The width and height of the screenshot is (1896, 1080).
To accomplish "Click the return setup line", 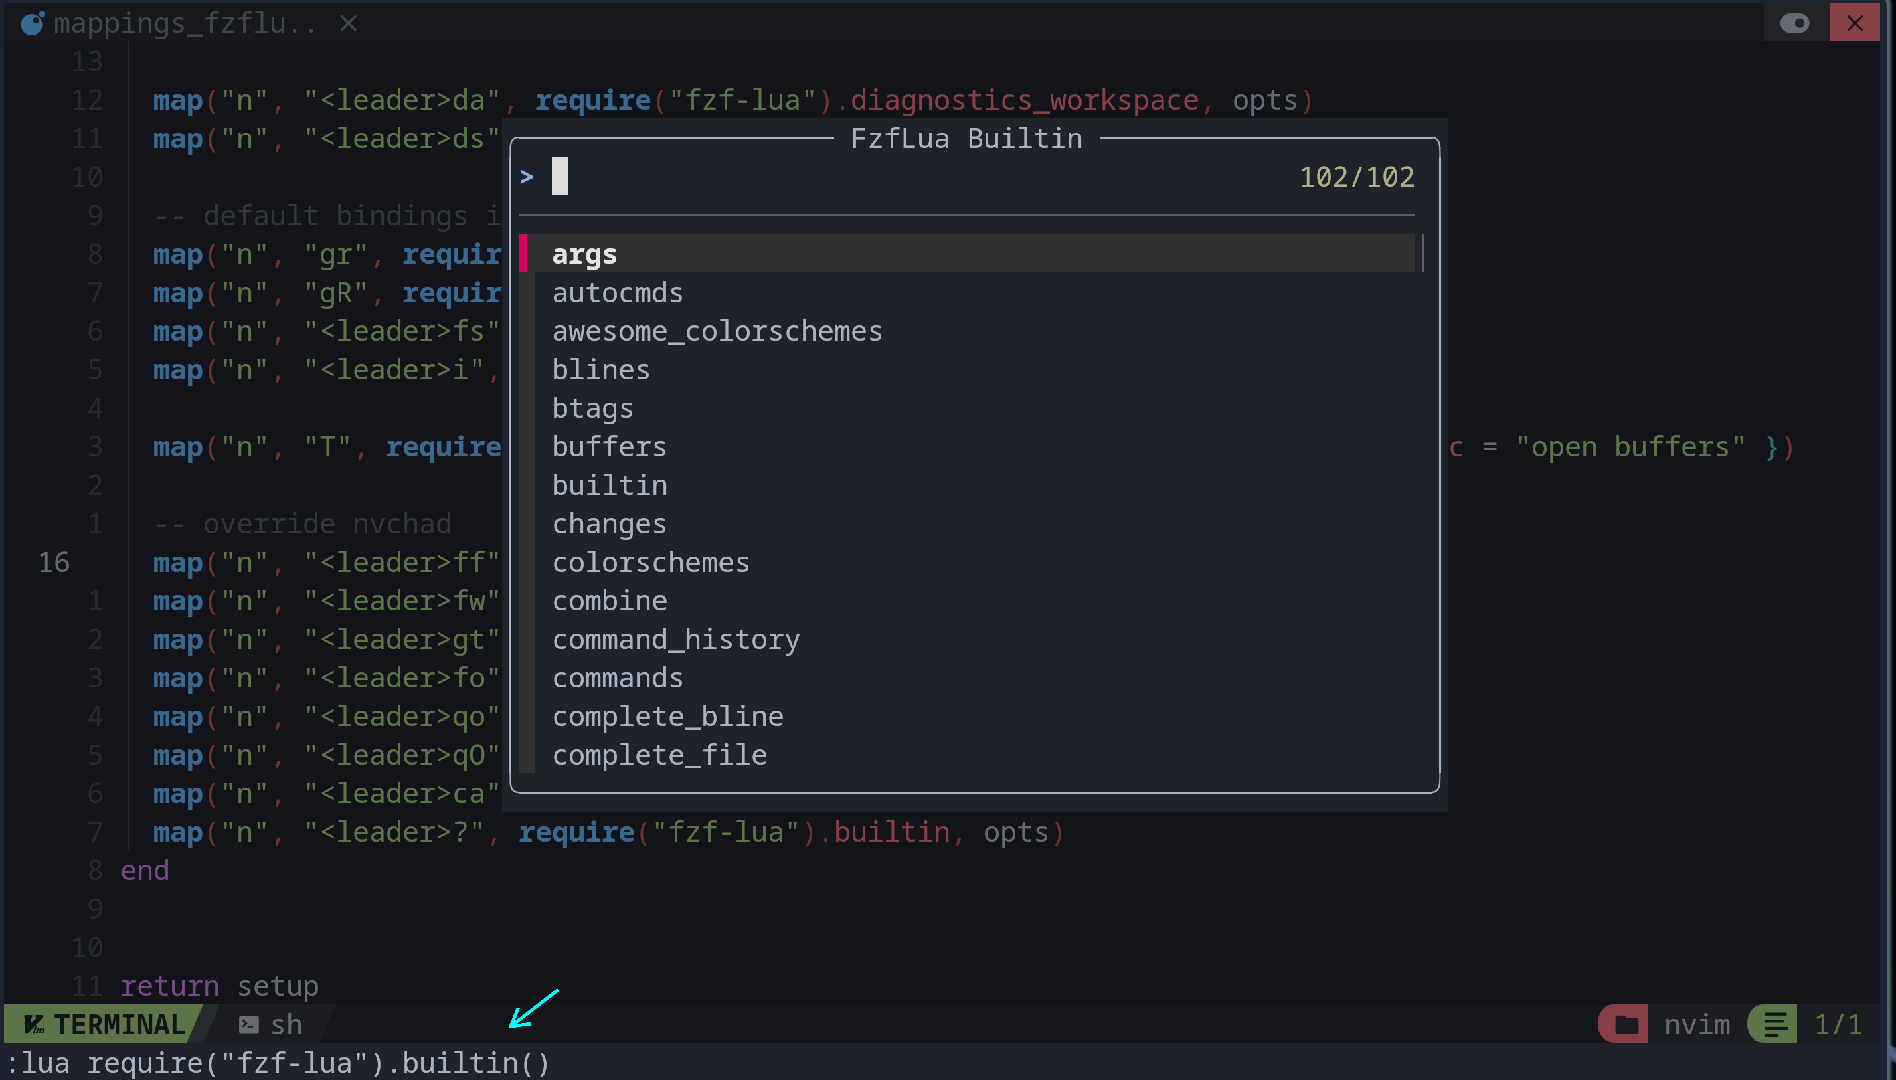I will [219, 986].
